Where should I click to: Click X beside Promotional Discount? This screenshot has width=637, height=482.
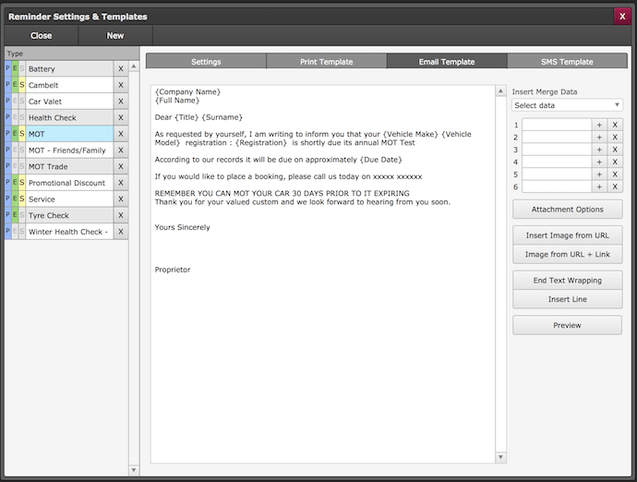click(x=120, y=183)
